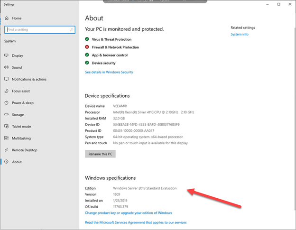Image resolution: width=296 pixels, height=230 pixels.
Task: Click installed RAM value 32.0 GB
Action: point(119,118)
